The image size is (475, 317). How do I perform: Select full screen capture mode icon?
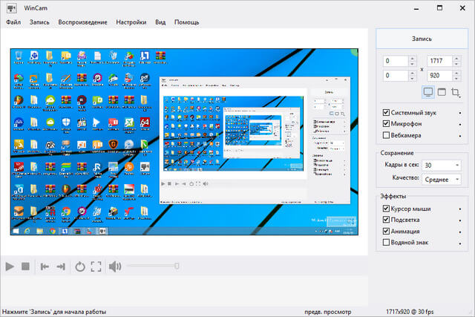pos(428,92)
